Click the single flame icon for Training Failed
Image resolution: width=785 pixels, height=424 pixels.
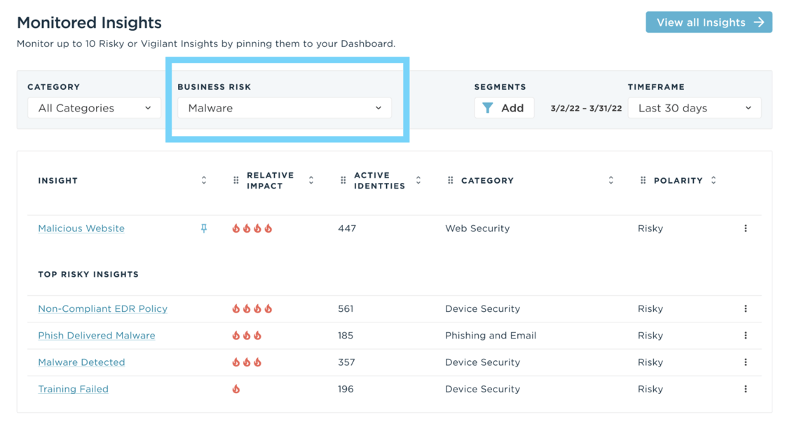pyautogui.click(x=235, y=389)
